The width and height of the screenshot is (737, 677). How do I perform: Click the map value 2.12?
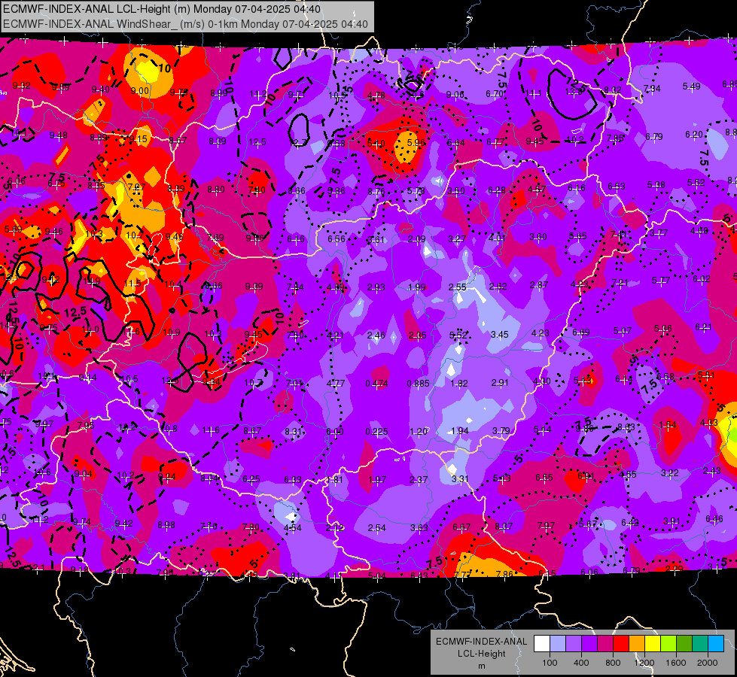click(335, 528)
